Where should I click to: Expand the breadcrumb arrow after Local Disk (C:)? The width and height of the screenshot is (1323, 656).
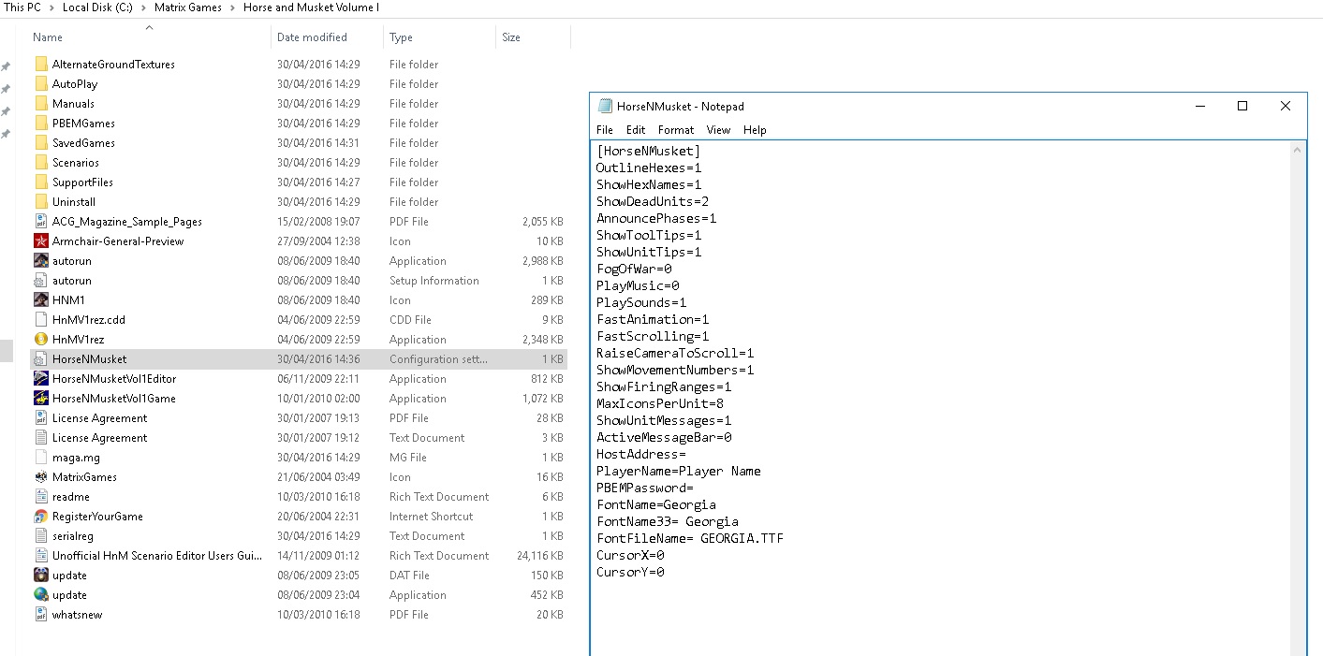(x=142, y=7)
